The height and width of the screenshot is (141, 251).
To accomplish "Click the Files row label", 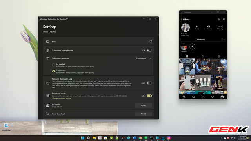I will (x=54, y=42).
